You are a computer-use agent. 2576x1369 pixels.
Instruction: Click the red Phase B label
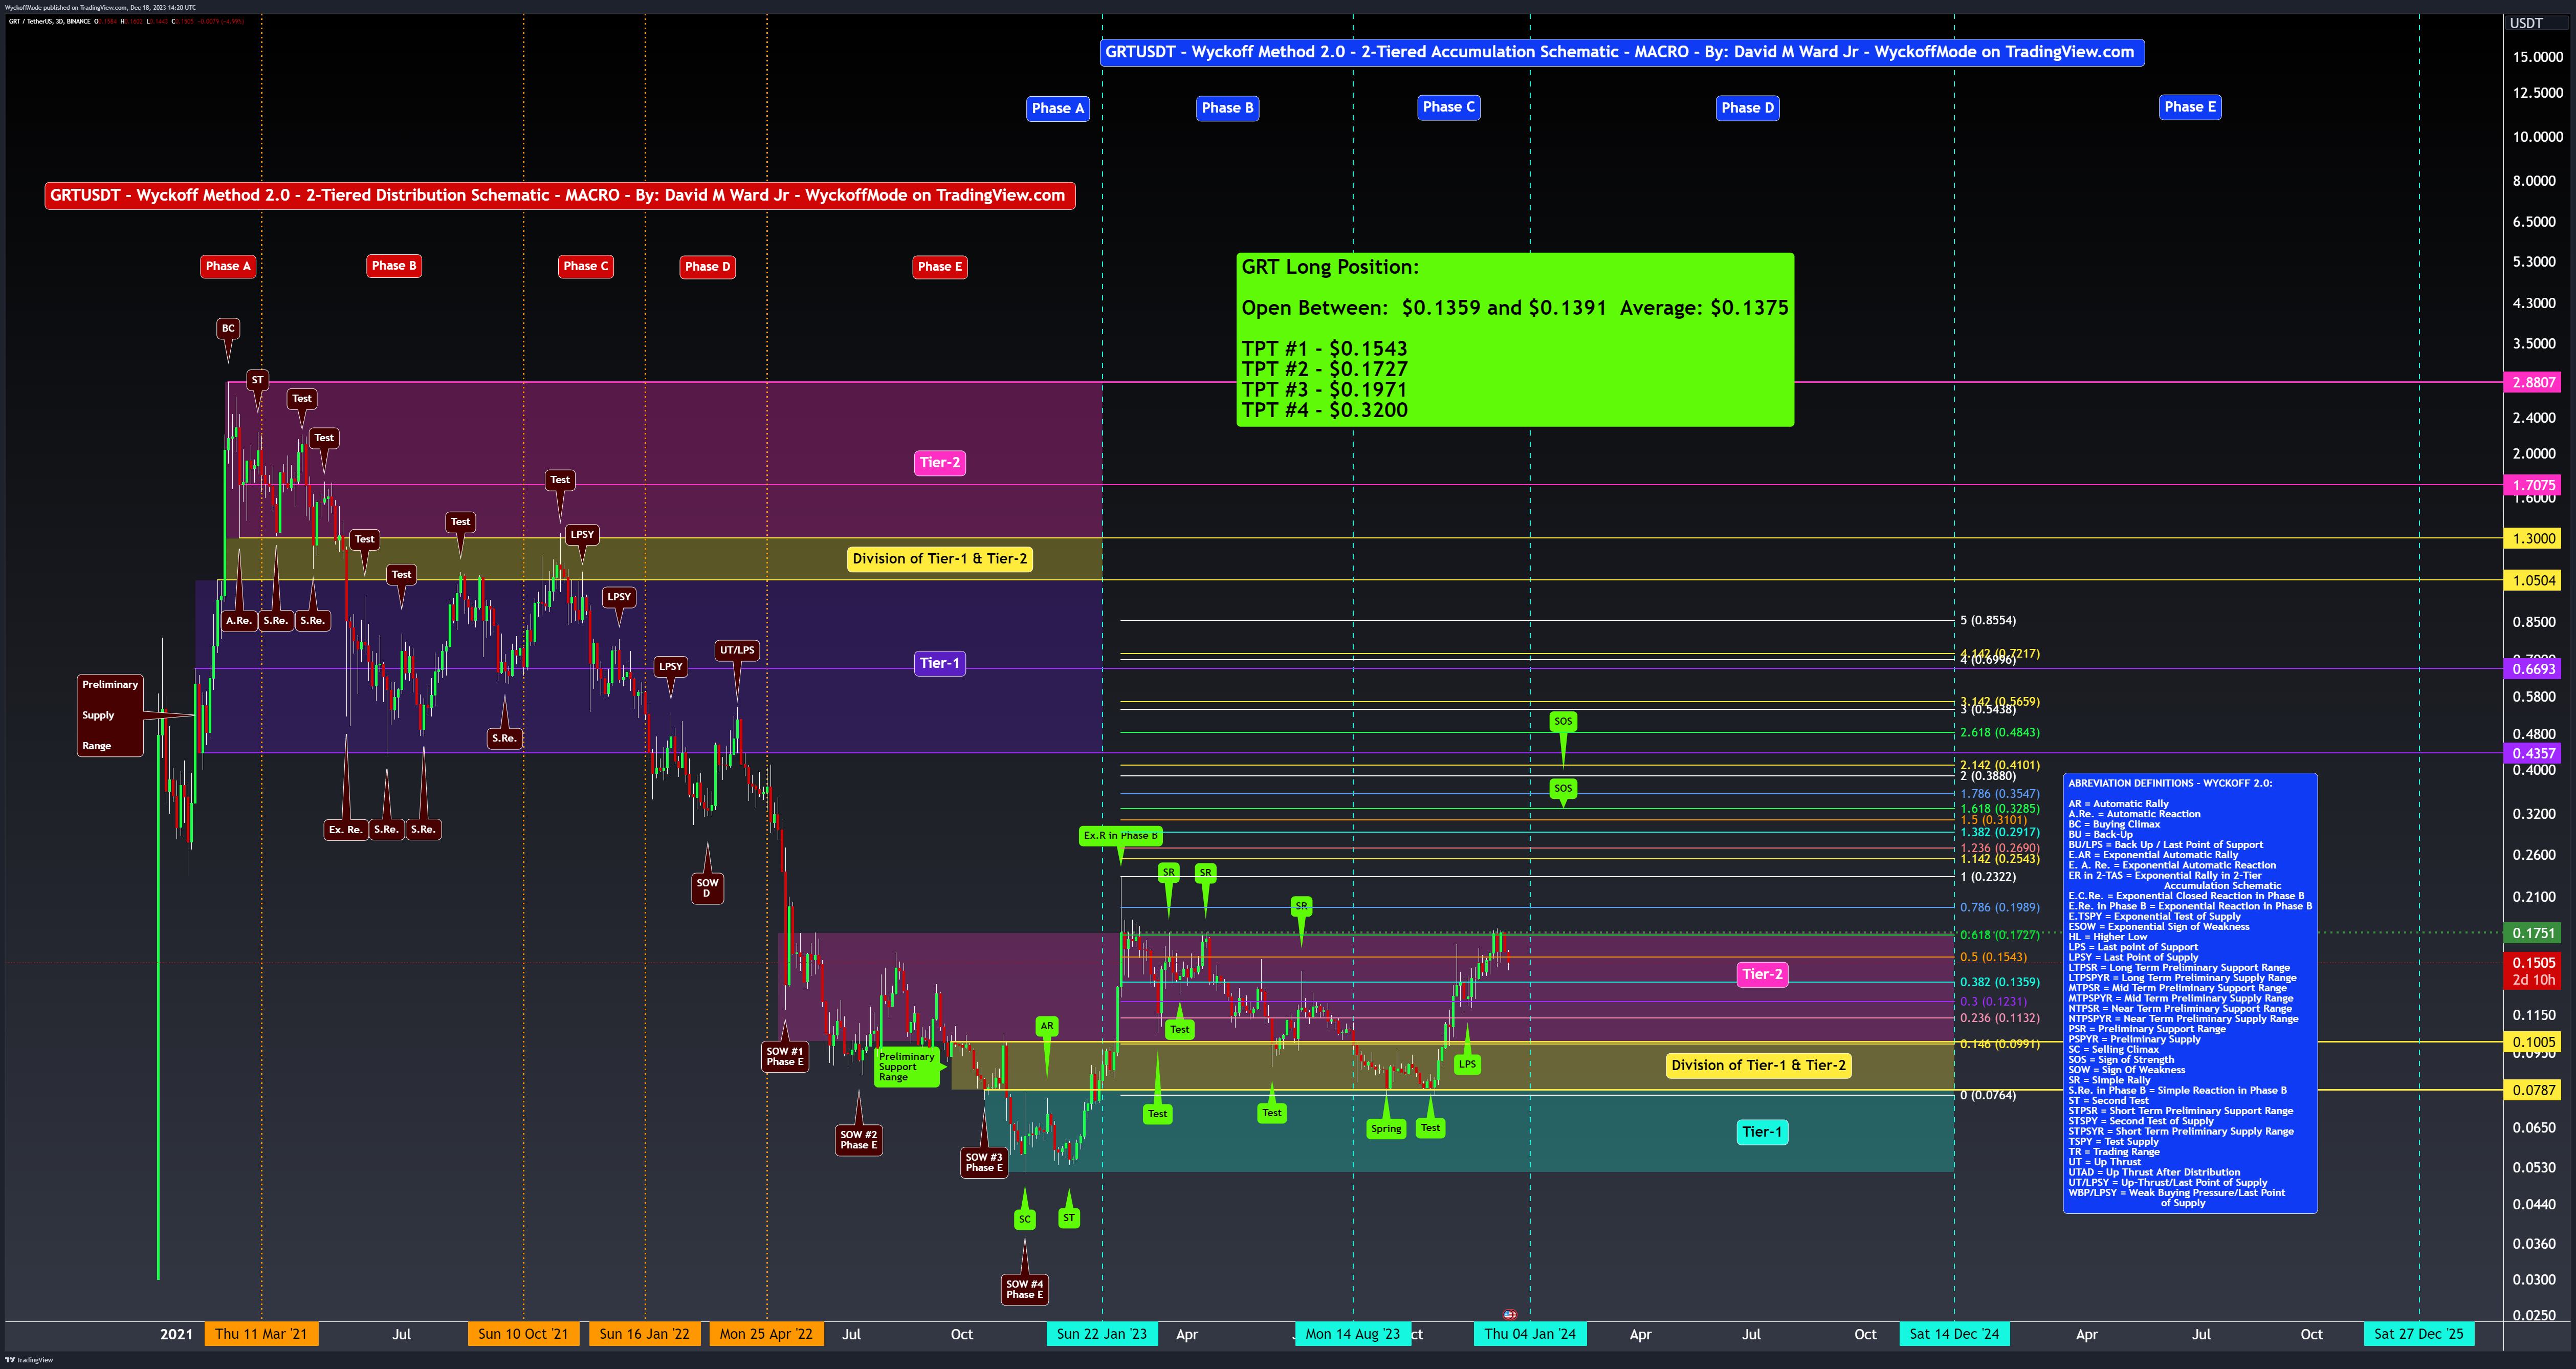point(394,266)
